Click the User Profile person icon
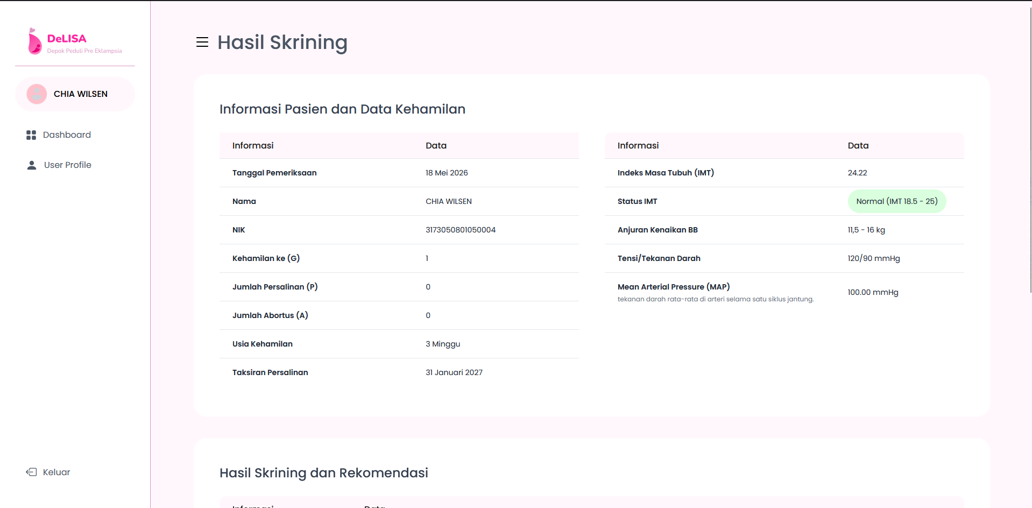 pyautogui.click(x=32, y=165)
